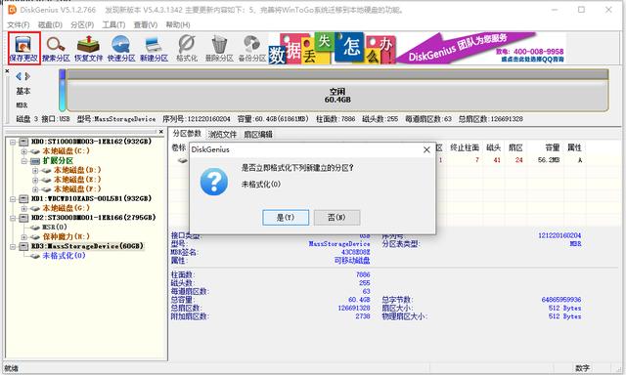The width and height of the screenshot is (626, 375).
Task: Close the DiskGenius format dialog
Action: coord(426,149)
